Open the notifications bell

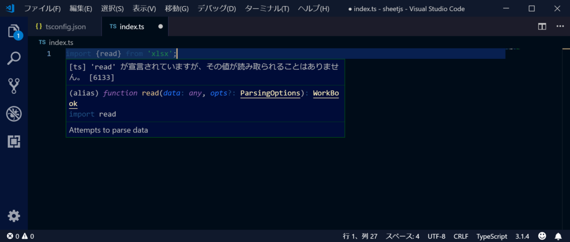[x=558, y=236]
